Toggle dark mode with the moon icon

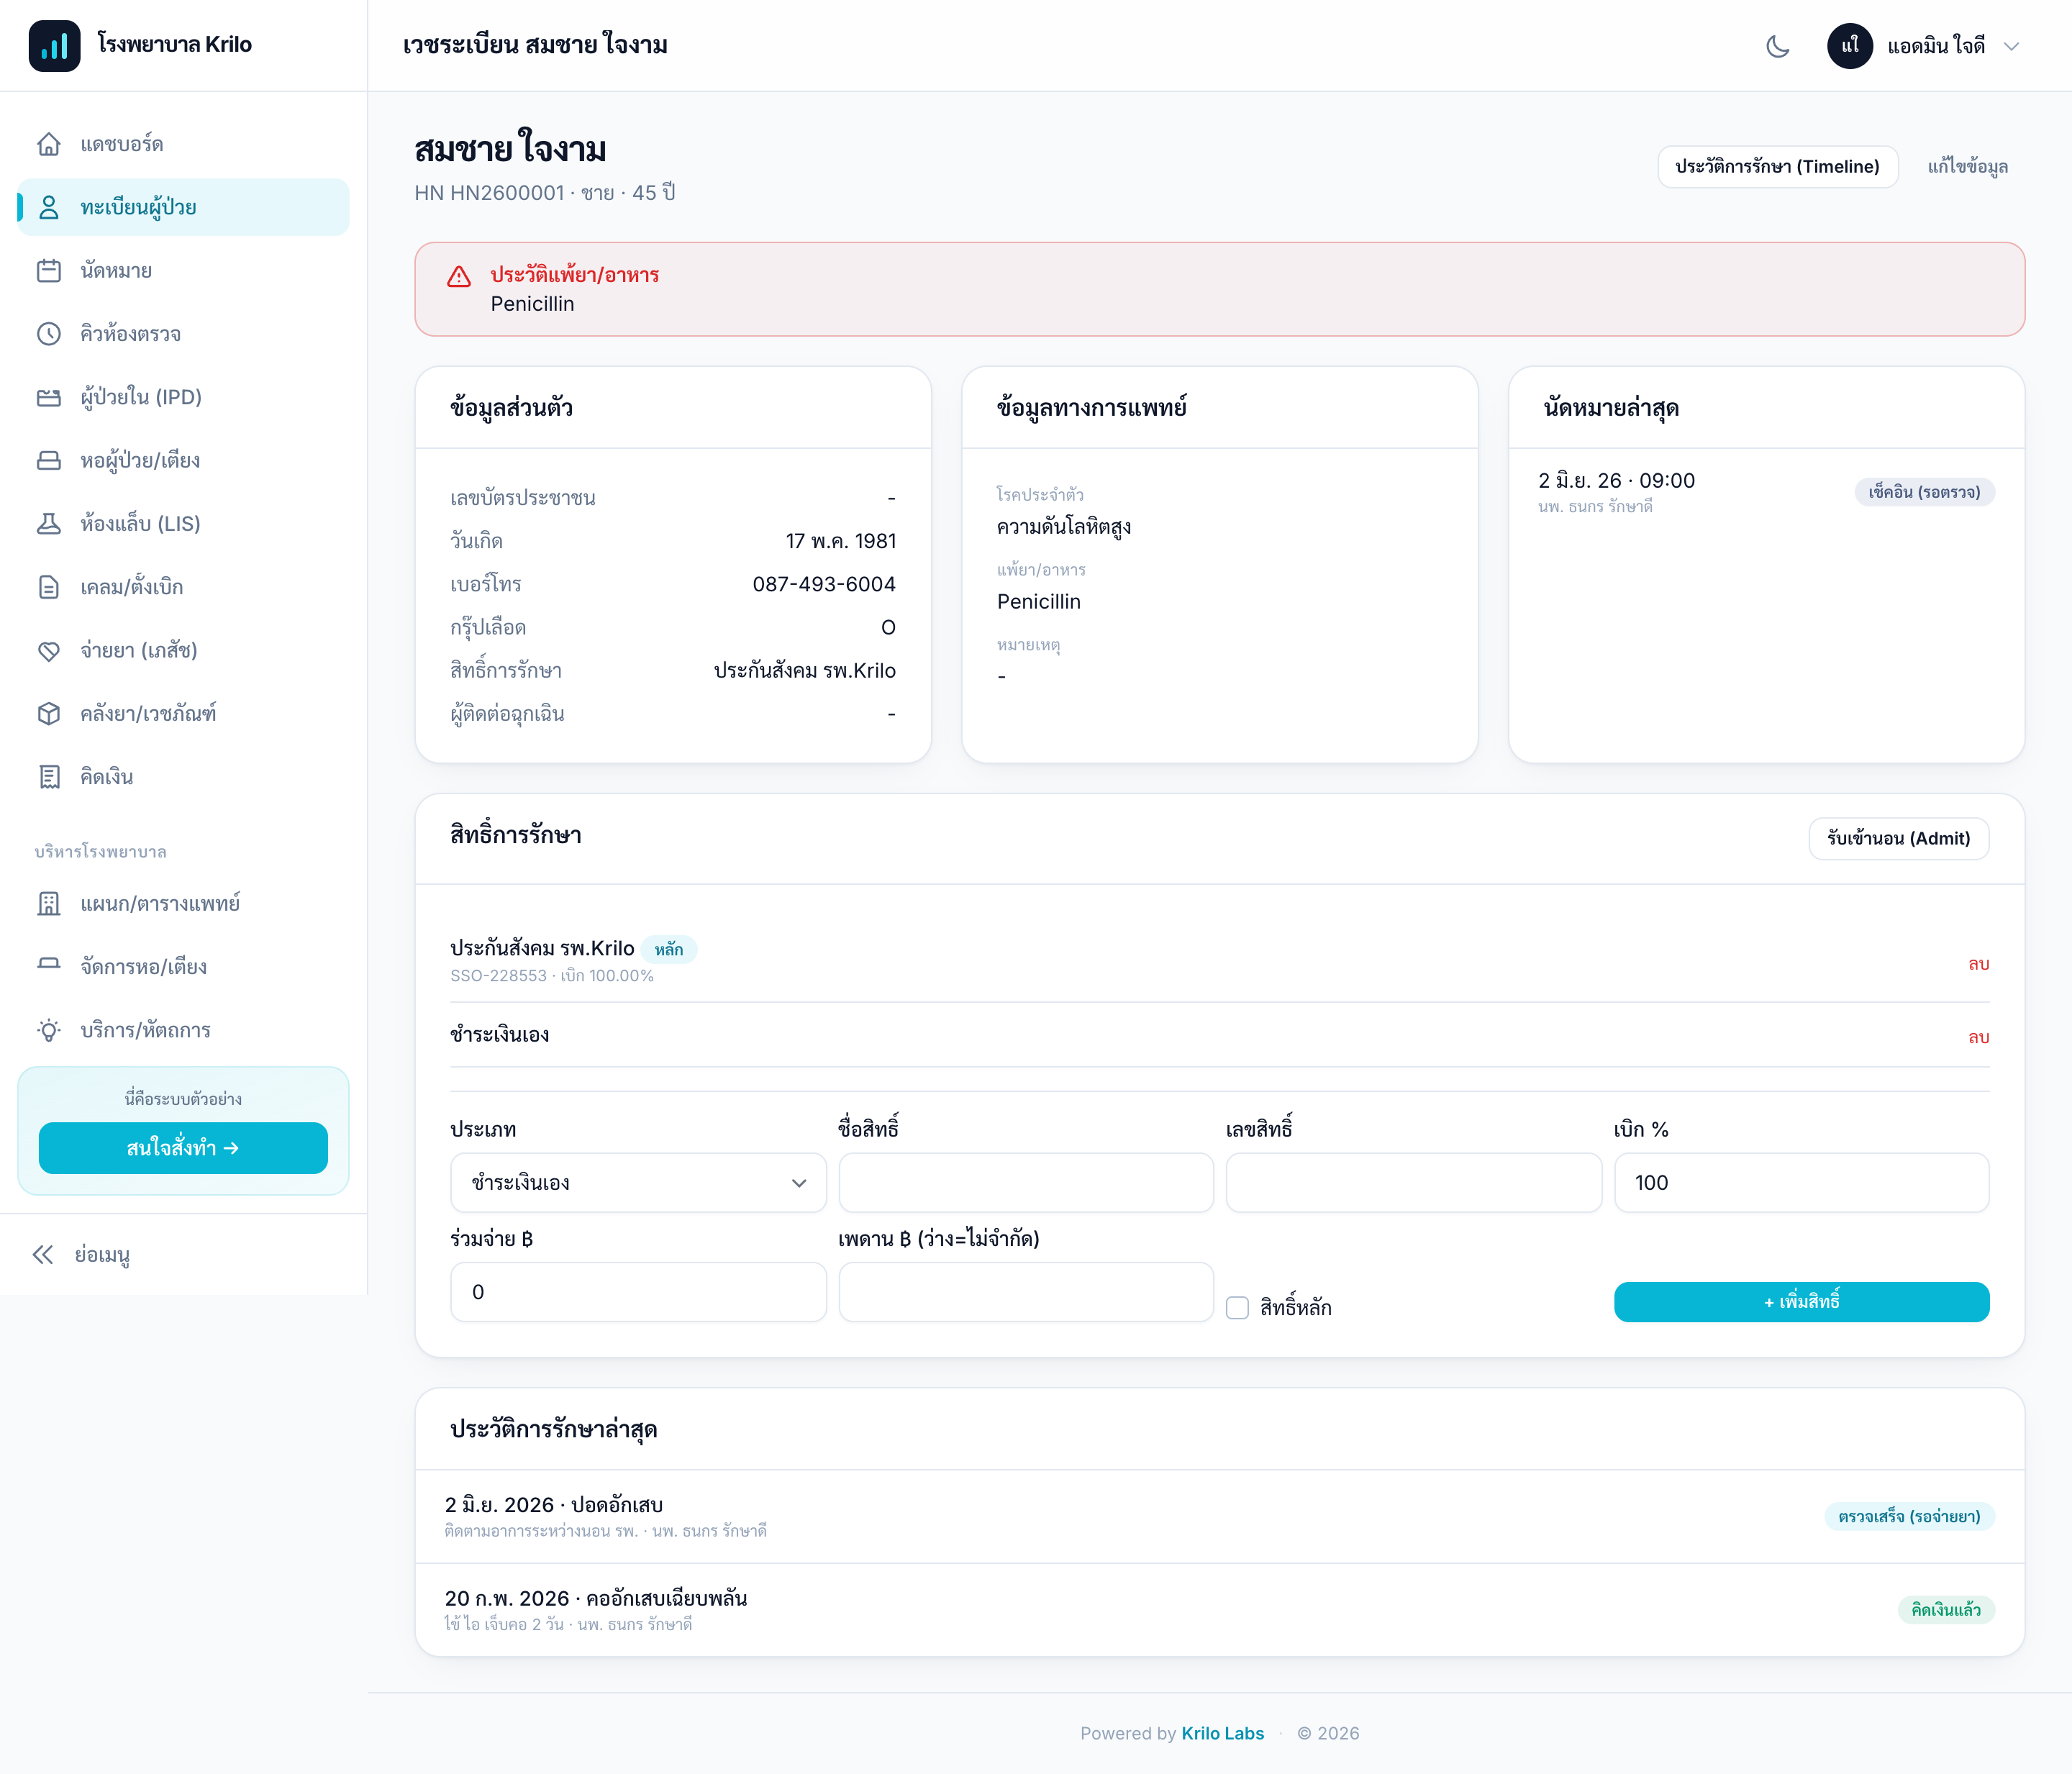(1778, 46)
